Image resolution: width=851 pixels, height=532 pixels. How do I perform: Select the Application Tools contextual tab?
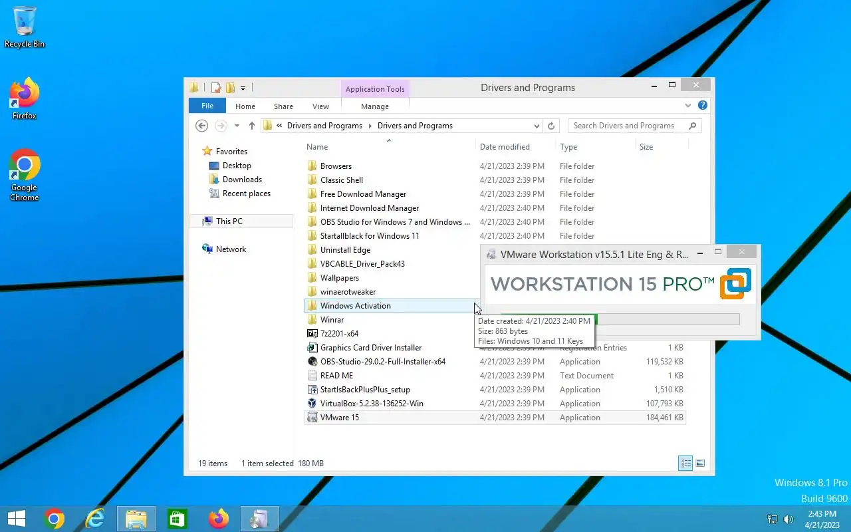click(375, 89)
